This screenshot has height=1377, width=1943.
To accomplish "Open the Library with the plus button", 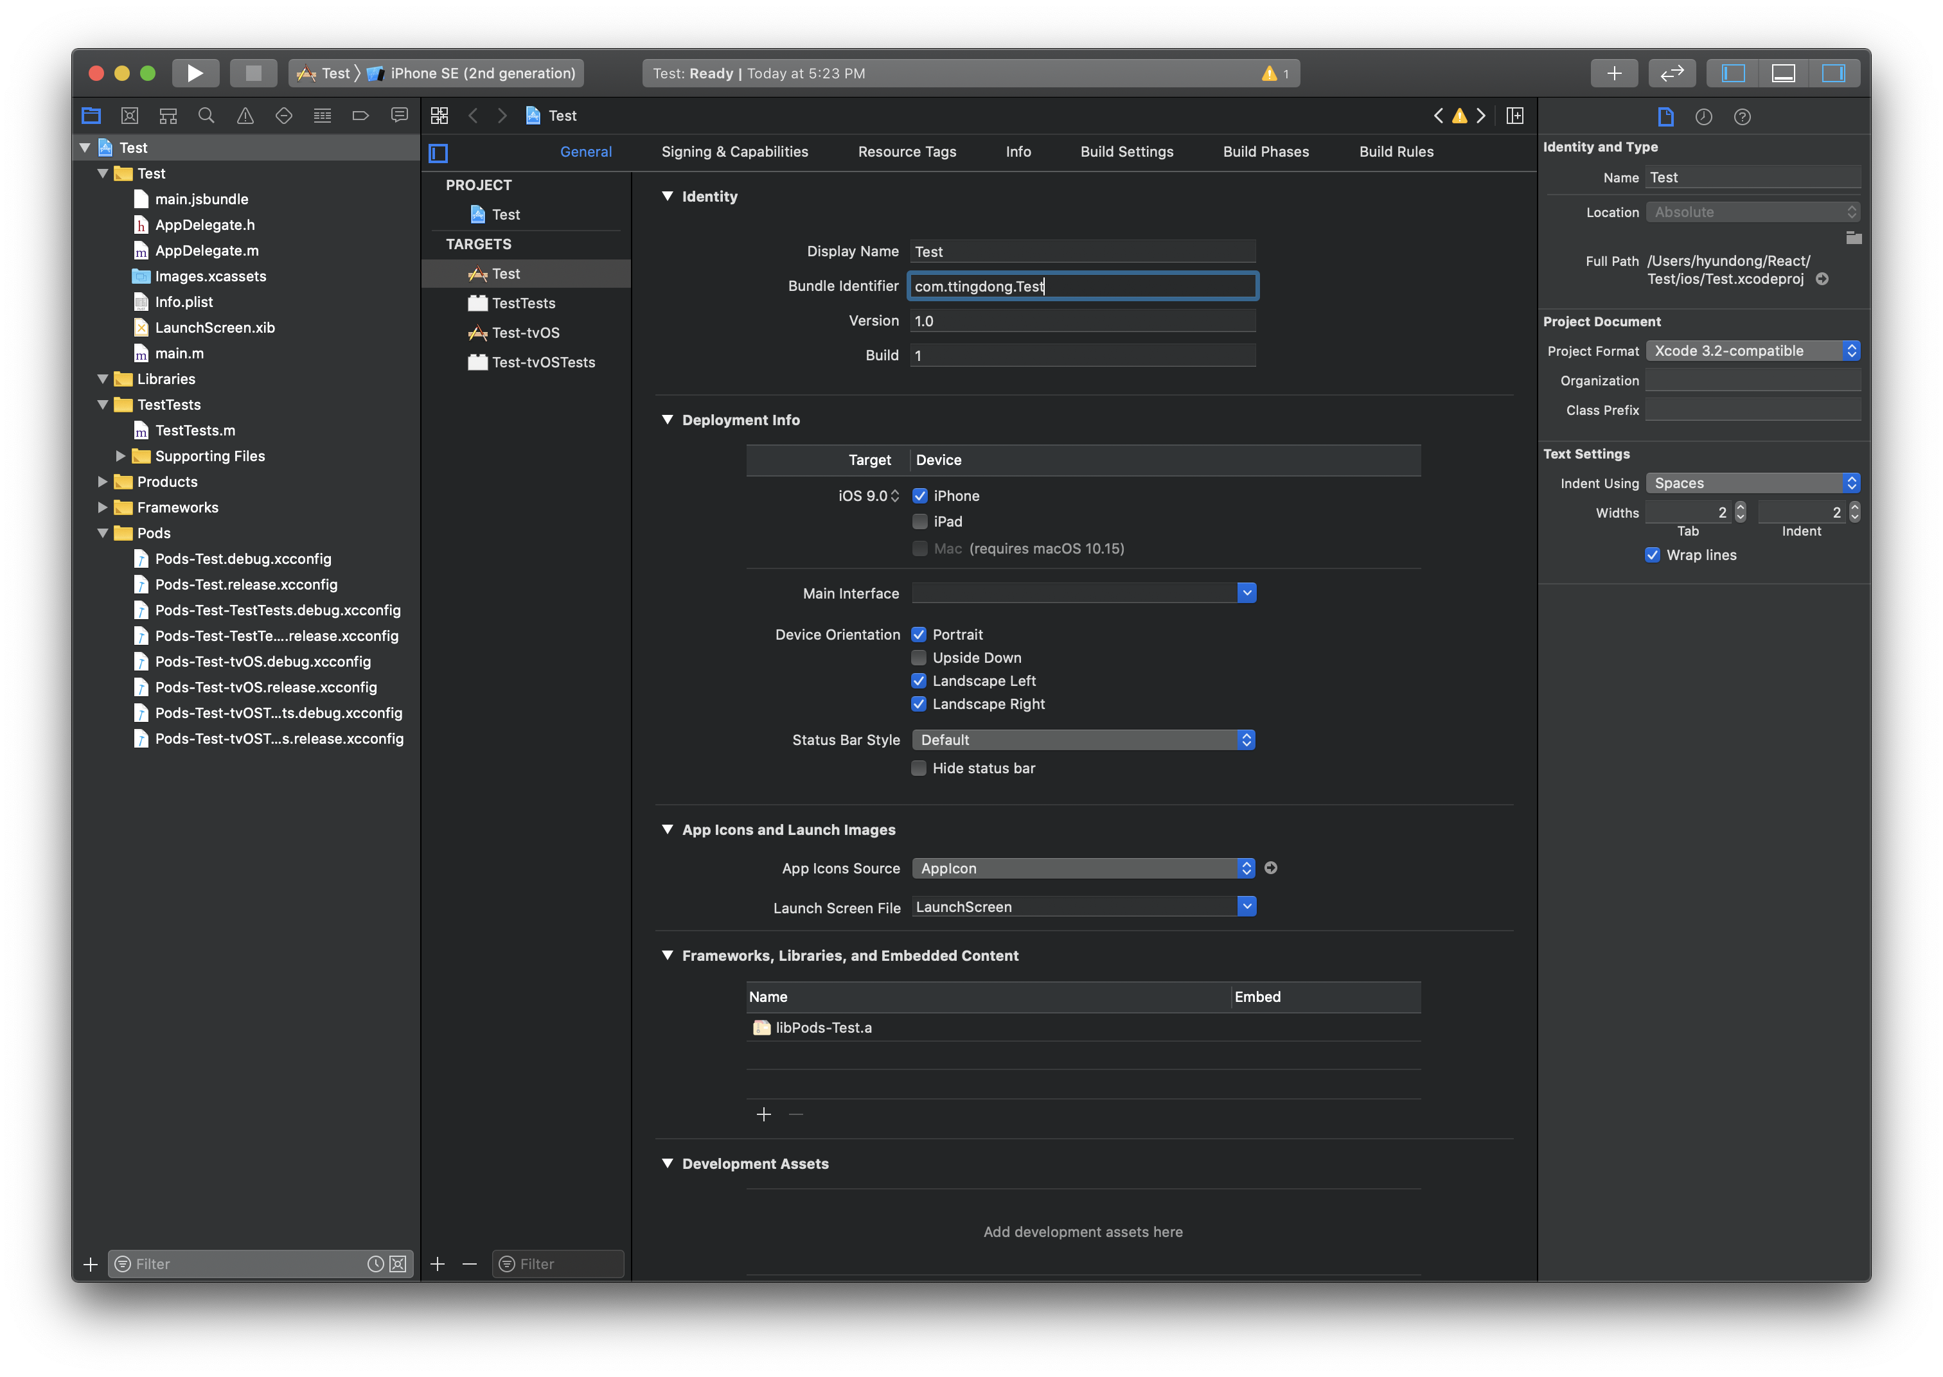I will (1614, 73).
